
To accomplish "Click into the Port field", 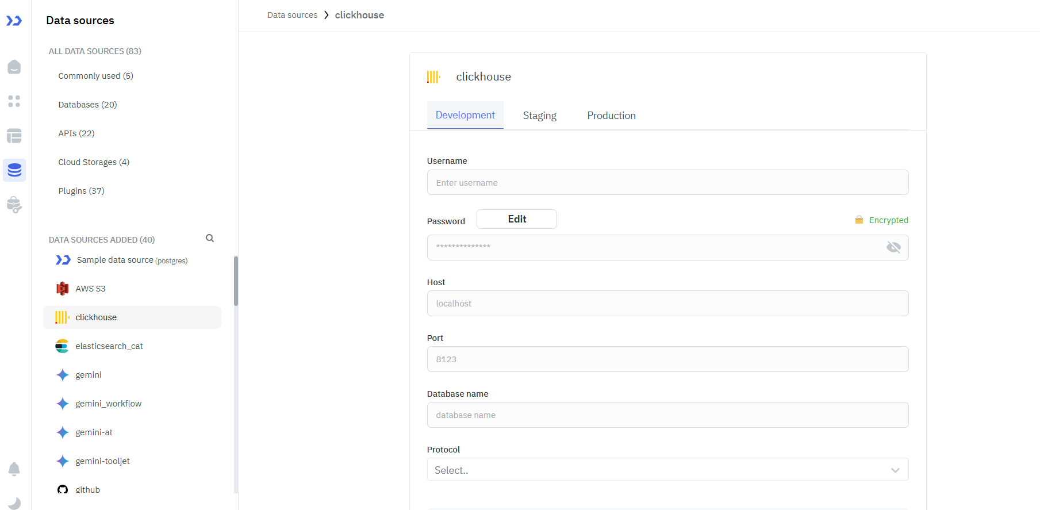I will pyautogui.click(x=667, y=359).
